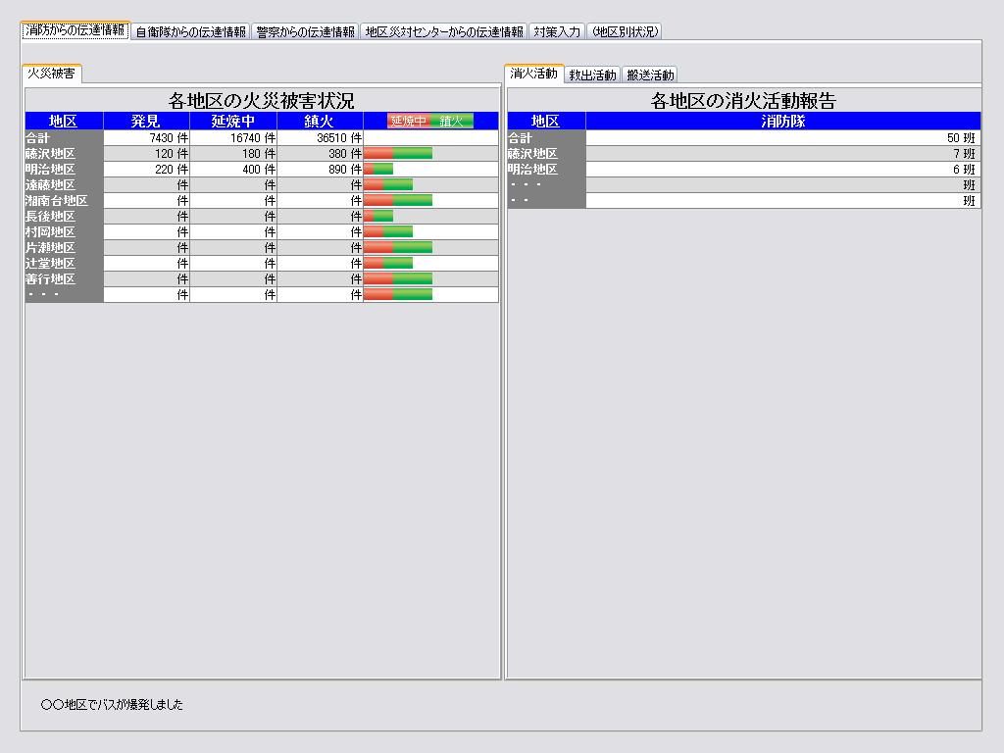Image resolution: width=1004 pixels, height=753 pixels.
Task: Click the 長後地区 fire status bar
Action: (378, 217)
